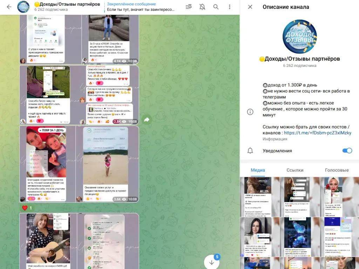Close the channel description panel
Viewport: 359px width, 269px height.
[250, 7]
